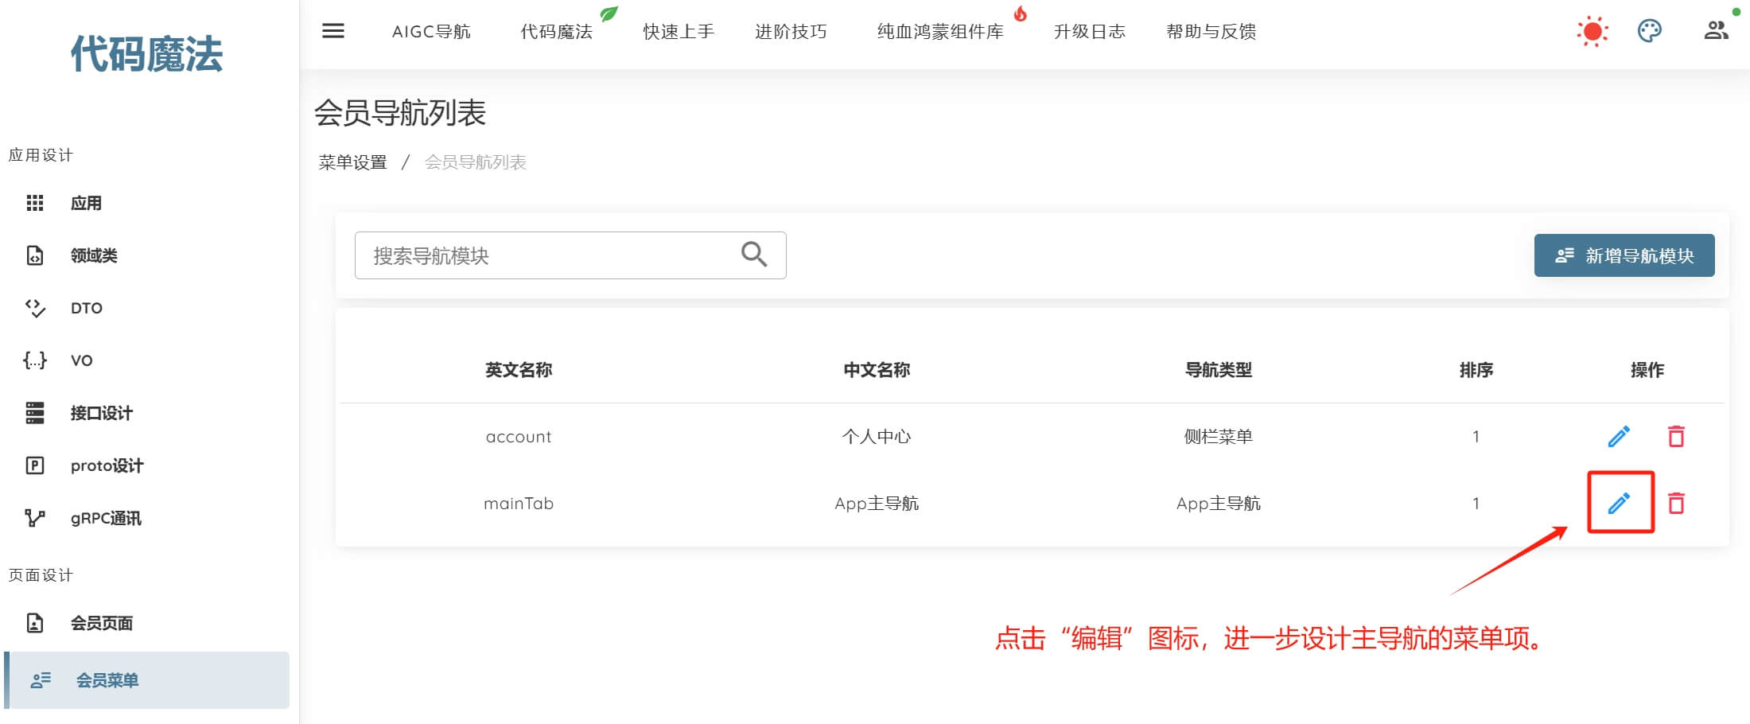Edit the account navigation row
The height and width of the screenshot is (724, 1750).
click(x=1619, y=436)
